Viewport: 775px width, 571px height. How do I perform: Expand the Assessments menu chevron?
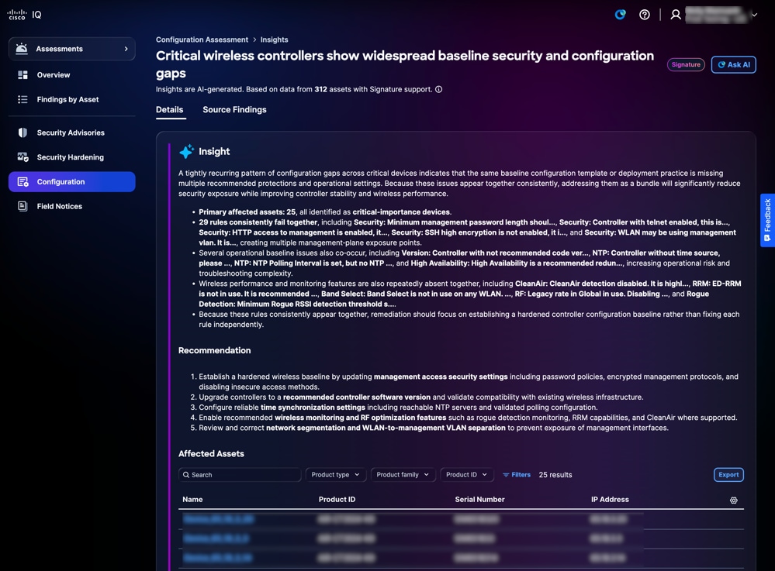point(126,49)
